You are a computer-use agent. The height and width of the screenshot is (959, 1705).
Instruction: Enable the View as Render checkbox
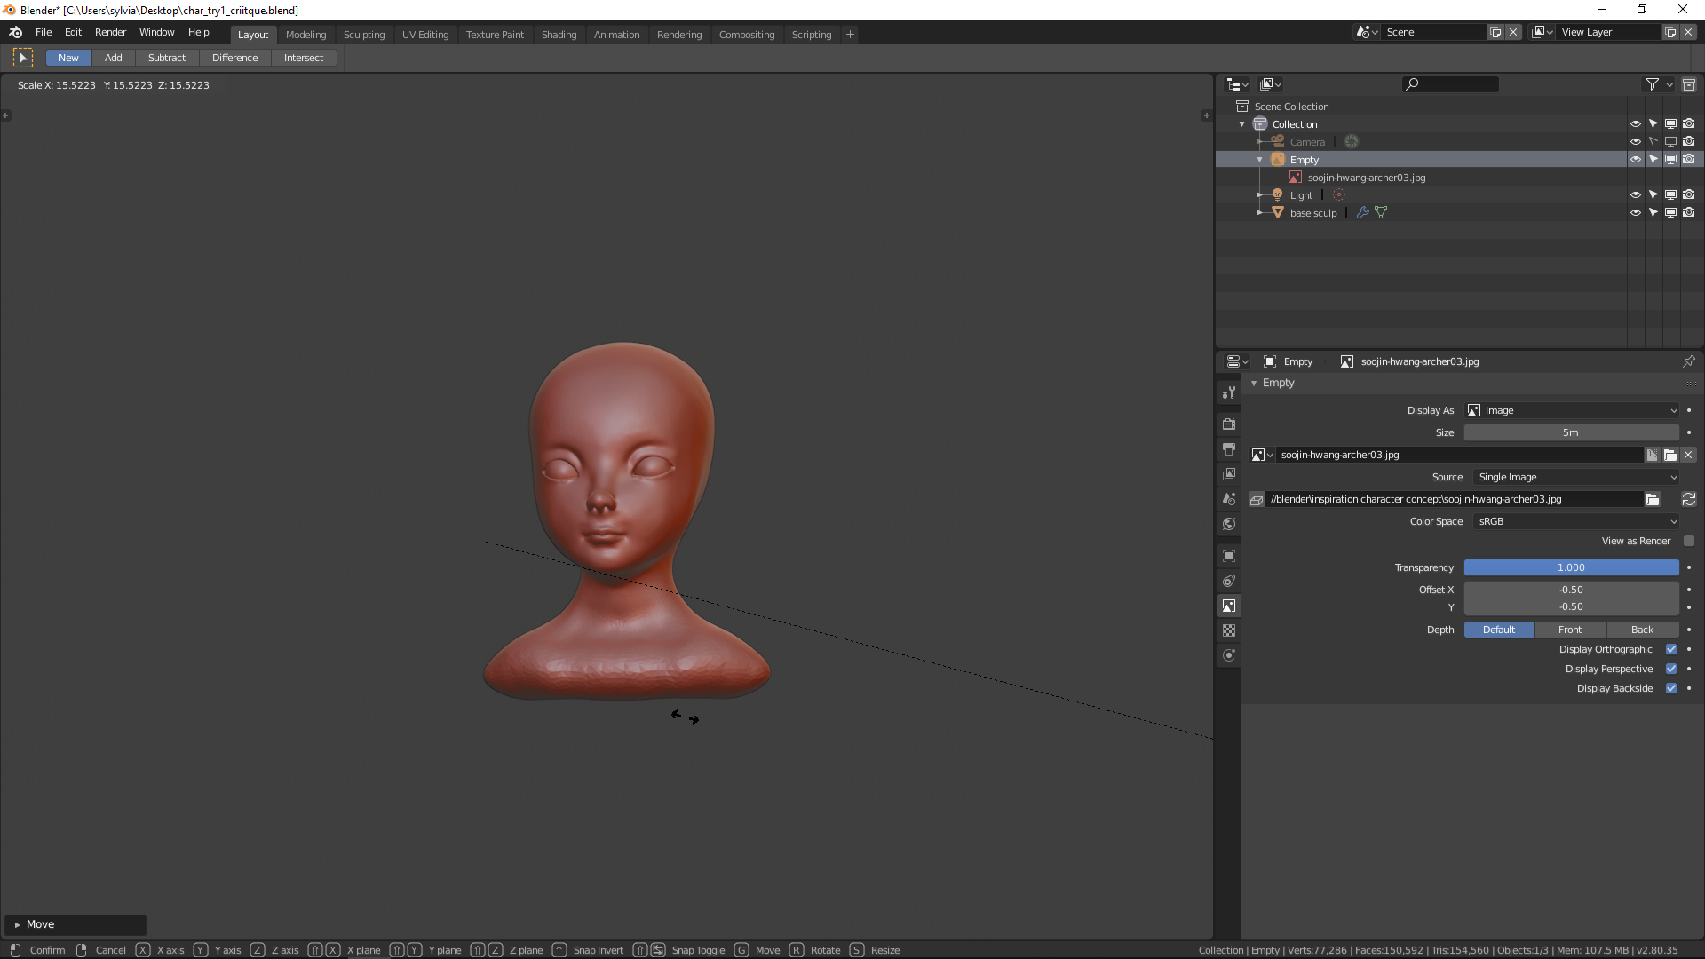coord(1688,541)
